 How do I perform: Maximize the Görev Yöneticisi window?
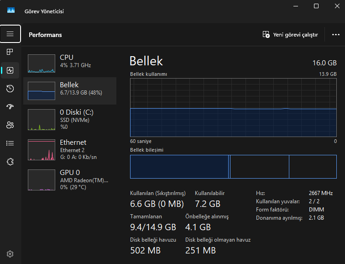[x=316, y=6]
